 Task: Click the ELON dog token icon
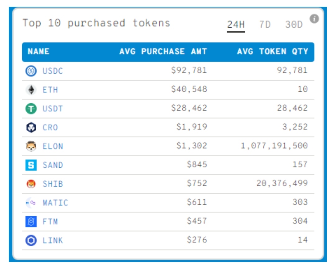tap(31, 146)
